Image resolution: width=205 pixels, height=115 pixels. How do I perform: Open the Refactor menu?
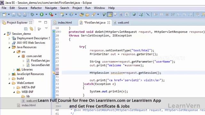(x=36, y=8)
